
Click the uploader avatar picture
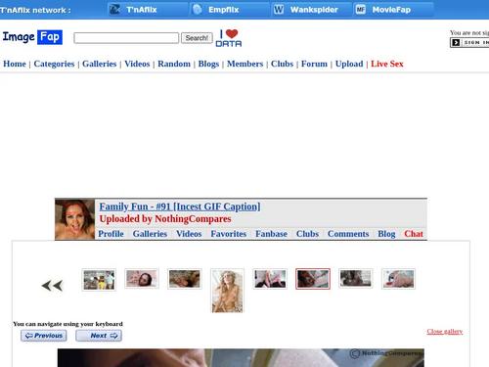coord(75,219)
